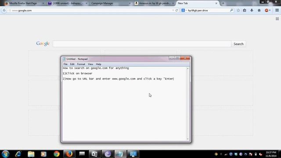Open the Notepad Format menu
The width and height of the screenshot is (281, 158).
tap(81, 64)
